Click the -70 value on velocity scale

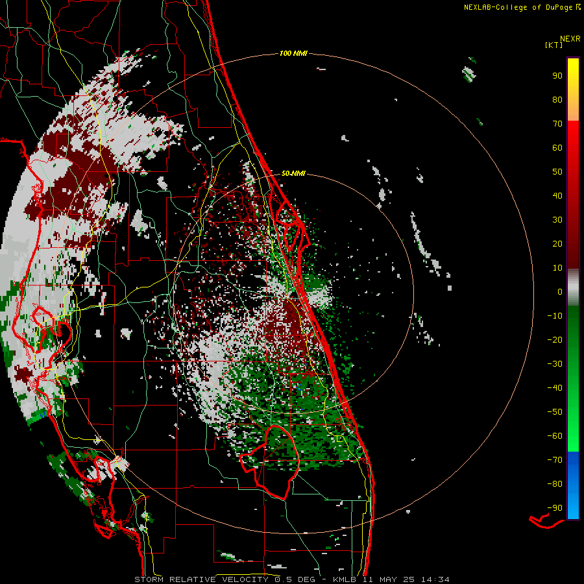coord(555,460)
